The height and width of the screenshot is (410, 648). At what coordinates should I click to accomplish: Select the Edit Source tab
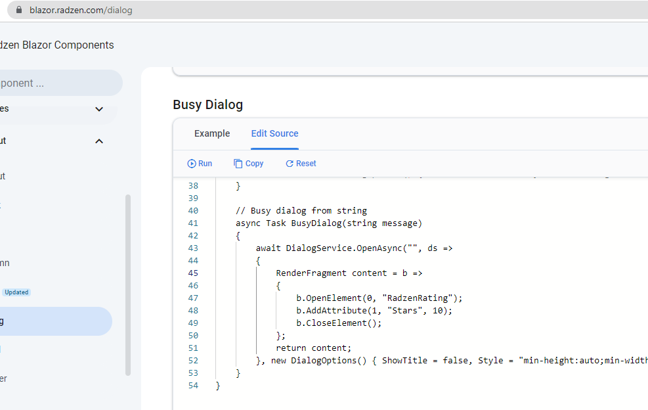click(275, 133)
